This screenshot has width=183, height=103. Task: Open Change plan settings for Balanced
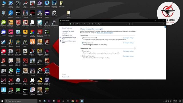coord(128,38)
